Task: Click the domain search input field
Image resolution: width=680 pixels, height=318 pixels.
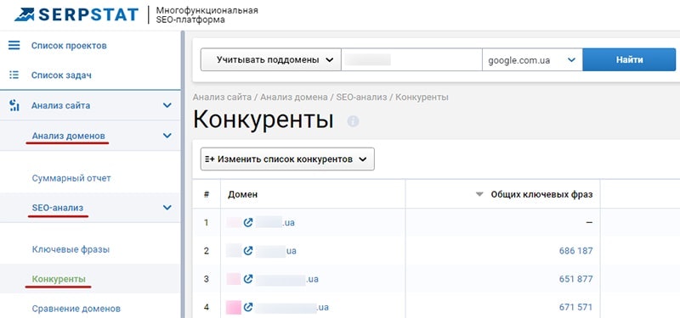Action: 411,59
